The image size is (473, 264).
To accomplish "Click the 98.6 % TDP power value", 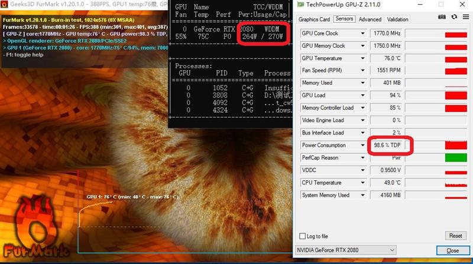I will click(387, 145).
